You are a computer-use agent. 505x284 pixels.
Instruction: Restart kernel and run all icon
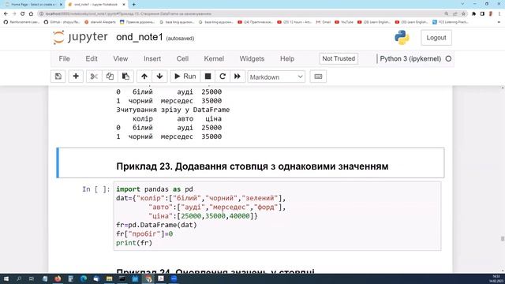pos(238,77)
